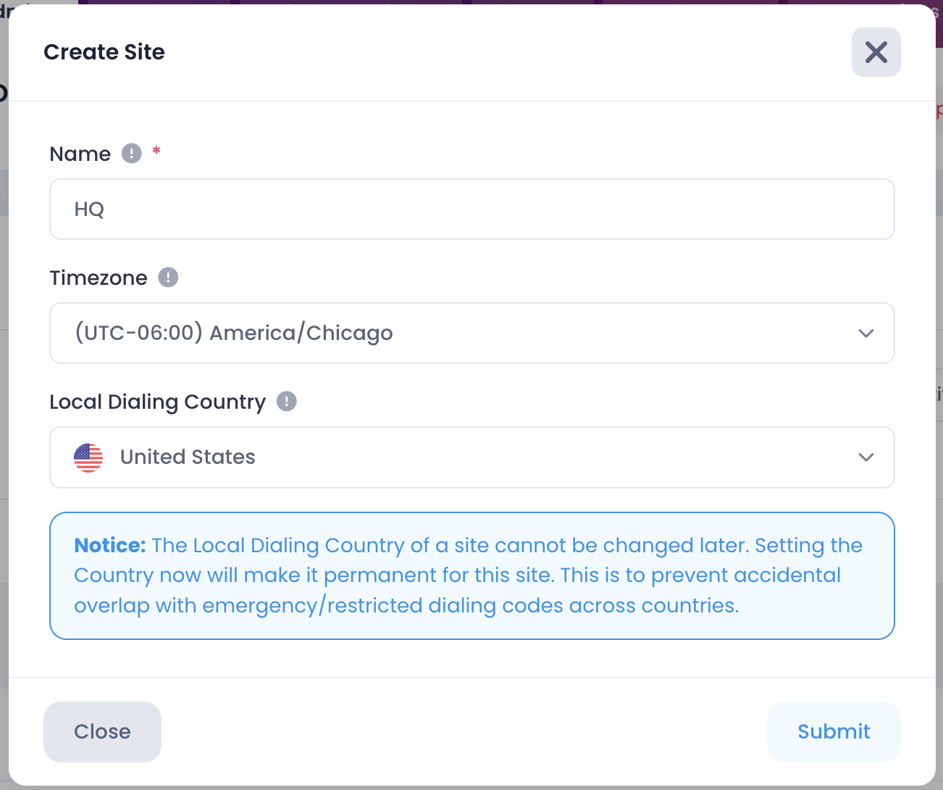Expand the Local Dialing Country chevron

point(866,457)
